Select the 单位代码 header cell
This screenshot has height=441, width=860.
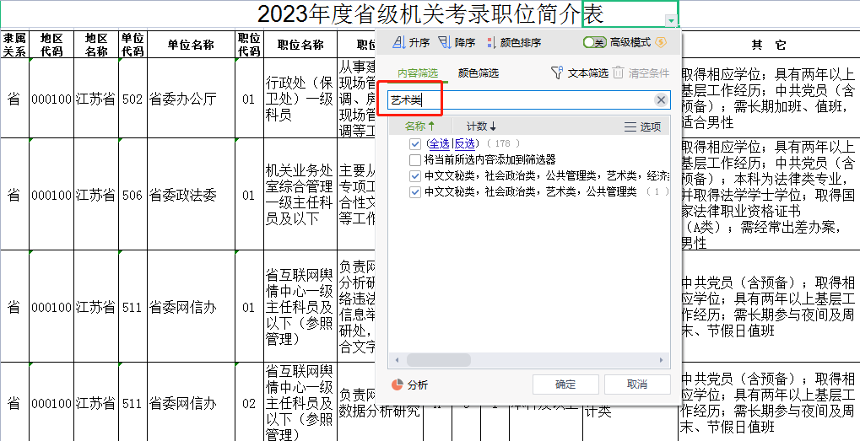click(x=133, y=45)
